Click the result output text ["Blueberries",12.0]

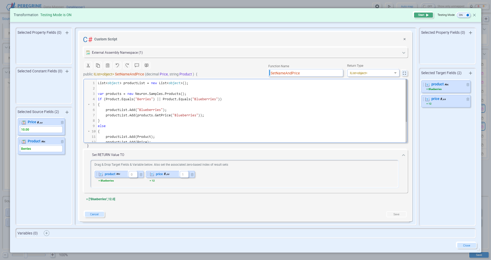point(101,199)
